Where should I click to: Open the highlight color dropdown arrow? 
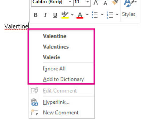[72, 15]
